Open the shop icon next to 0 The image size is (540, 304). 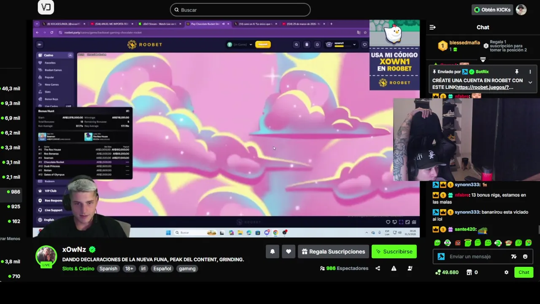click(469, 272)
